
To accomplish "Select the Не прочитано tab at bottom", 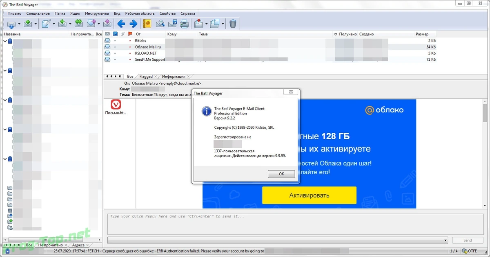I will coord(51,245).
